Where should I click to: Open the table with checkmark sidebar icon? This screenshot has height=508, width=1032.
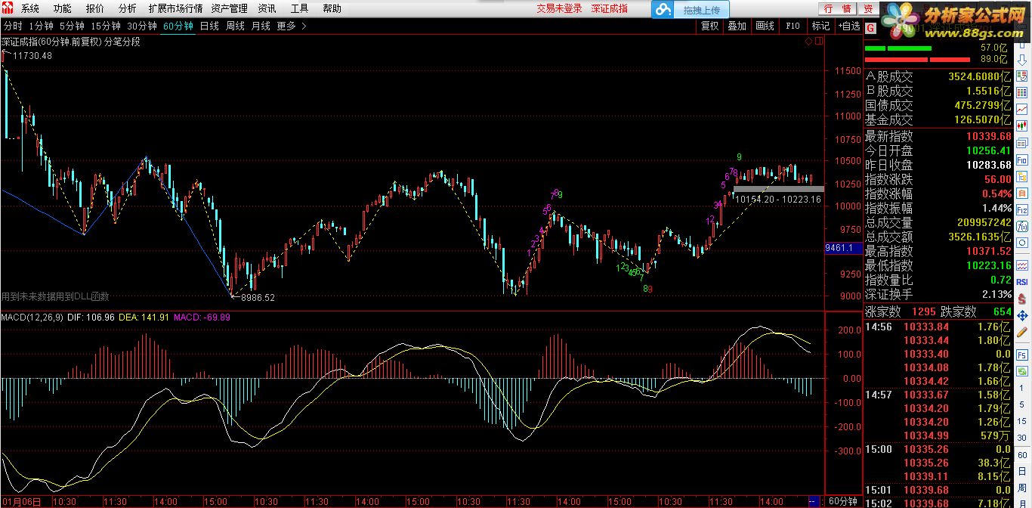coord(1021,76)
